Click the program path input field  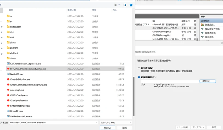click(x=170, y=81)
